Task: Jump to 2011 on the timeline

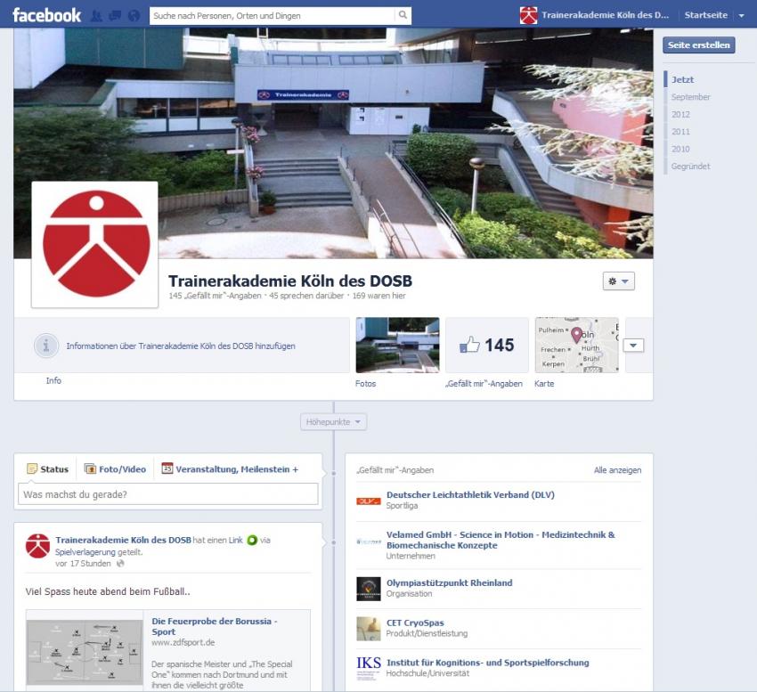Action: click(680, 132)
